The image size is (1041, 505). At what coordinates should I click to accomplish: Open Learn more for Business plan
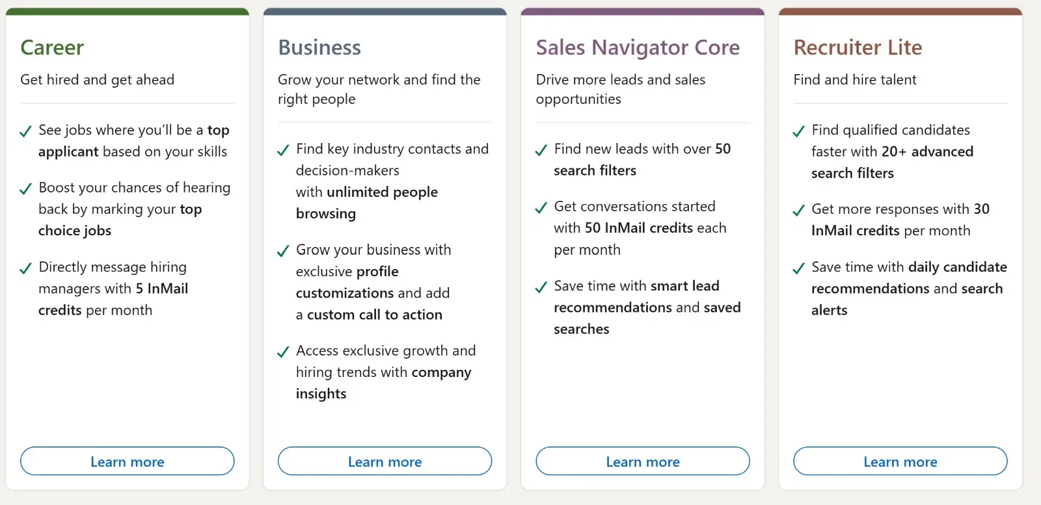tap(385, 461)
